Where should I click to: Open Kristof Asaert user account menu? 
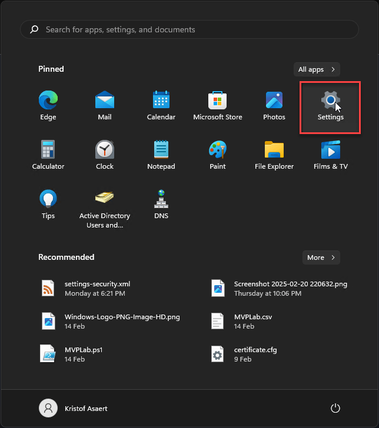tap(74, 408)
